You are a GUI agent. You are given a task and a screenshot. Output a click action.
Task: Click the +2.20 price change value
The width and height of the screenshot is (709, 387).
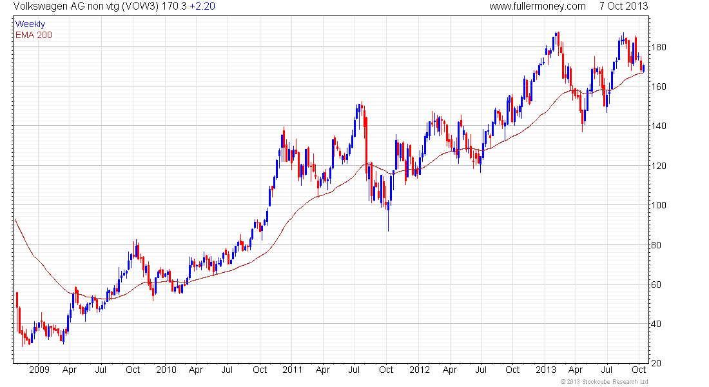click(x=202, y=6)
